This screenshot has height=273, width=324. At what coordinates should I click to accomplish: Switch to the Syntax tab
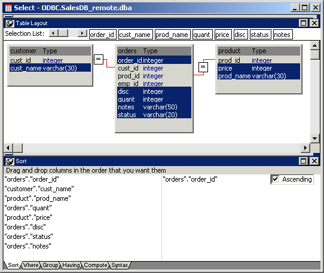120,265
